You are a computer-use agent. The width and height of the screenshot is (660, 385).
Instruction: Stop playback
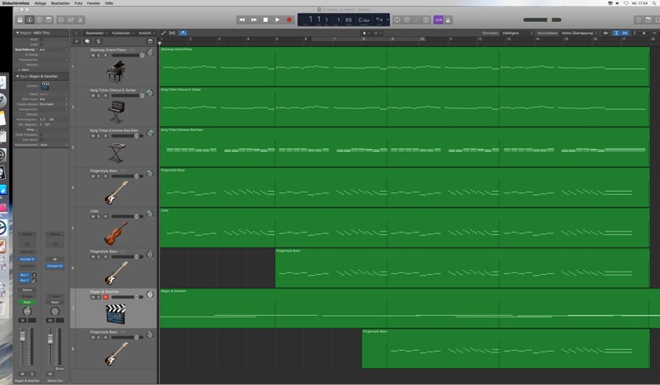click(x=266, y=20)
